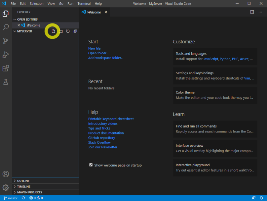Viewport: 267px width, 201px height.
Task: Click the VS Code logo in title bar
Action: [4, 3]
